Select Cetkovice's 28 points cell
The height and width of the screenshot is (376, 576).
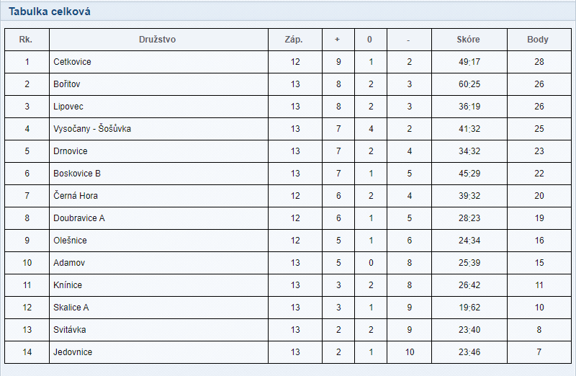pos(539,62)
